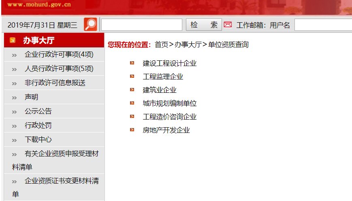
Task: Open 下载中心 sidebar item
Action: pyautogui.click(x=38, y=139)
